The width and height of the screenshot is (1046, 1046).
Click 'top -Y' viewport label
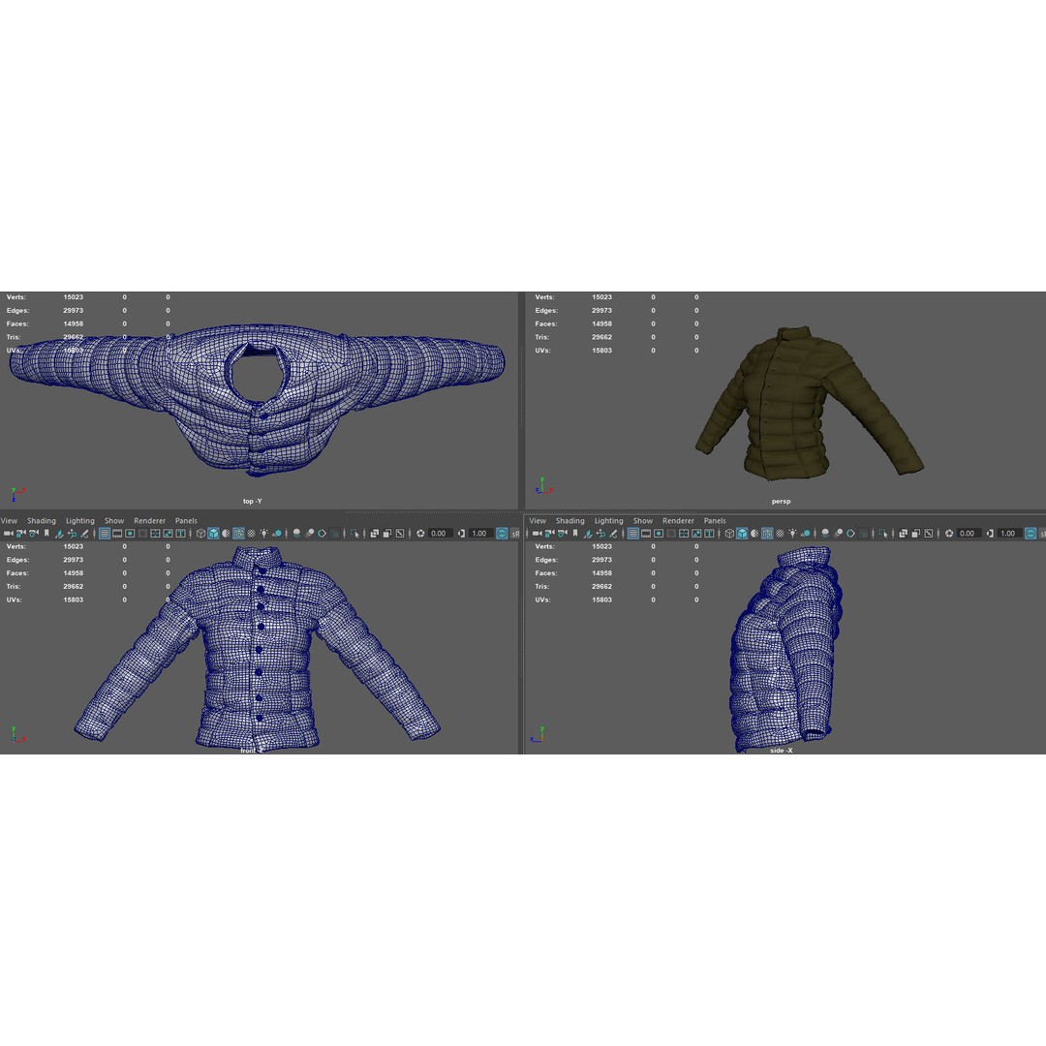(253, 501)
